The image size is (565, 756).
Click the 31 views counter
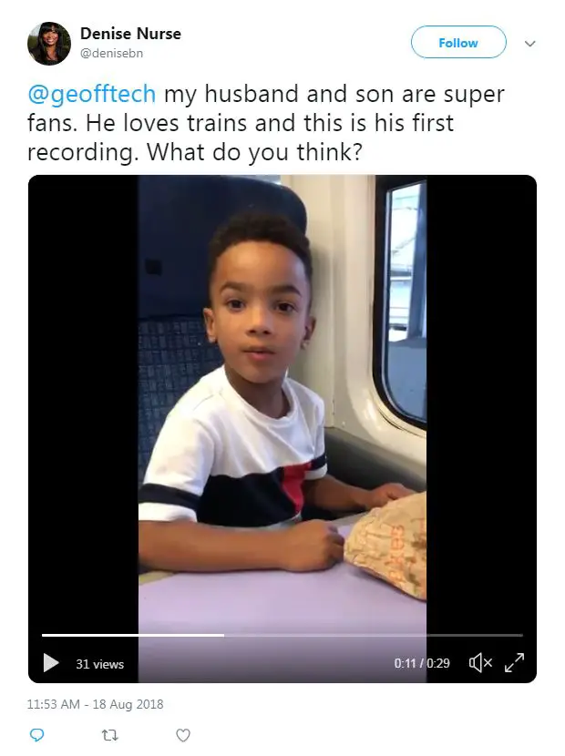[x=100, y=664]
